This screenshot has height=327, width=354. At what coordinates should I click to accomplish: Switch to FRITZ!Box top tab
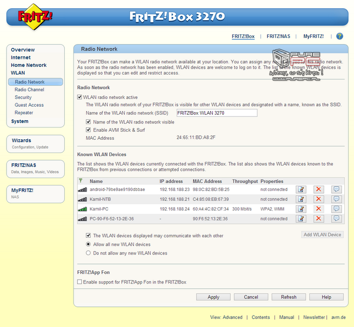click(243, 36)
